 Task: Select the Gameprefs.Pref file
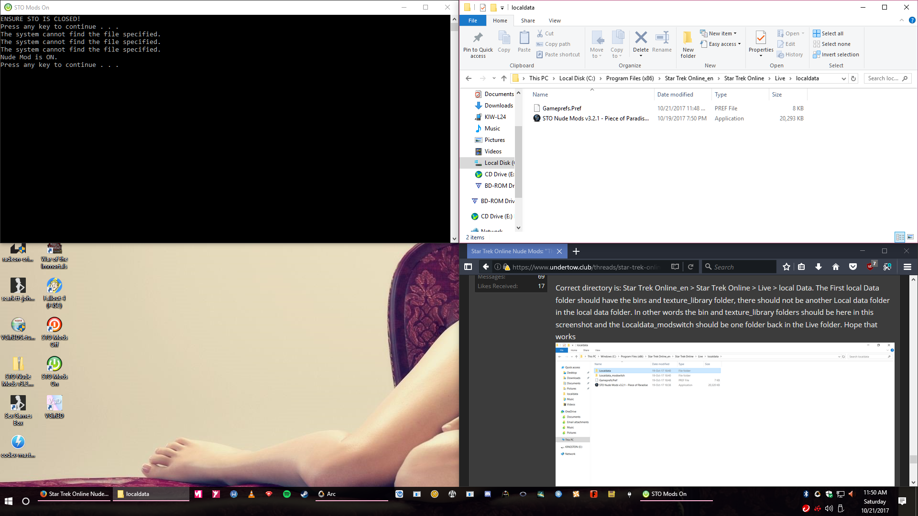click(562, 108)
